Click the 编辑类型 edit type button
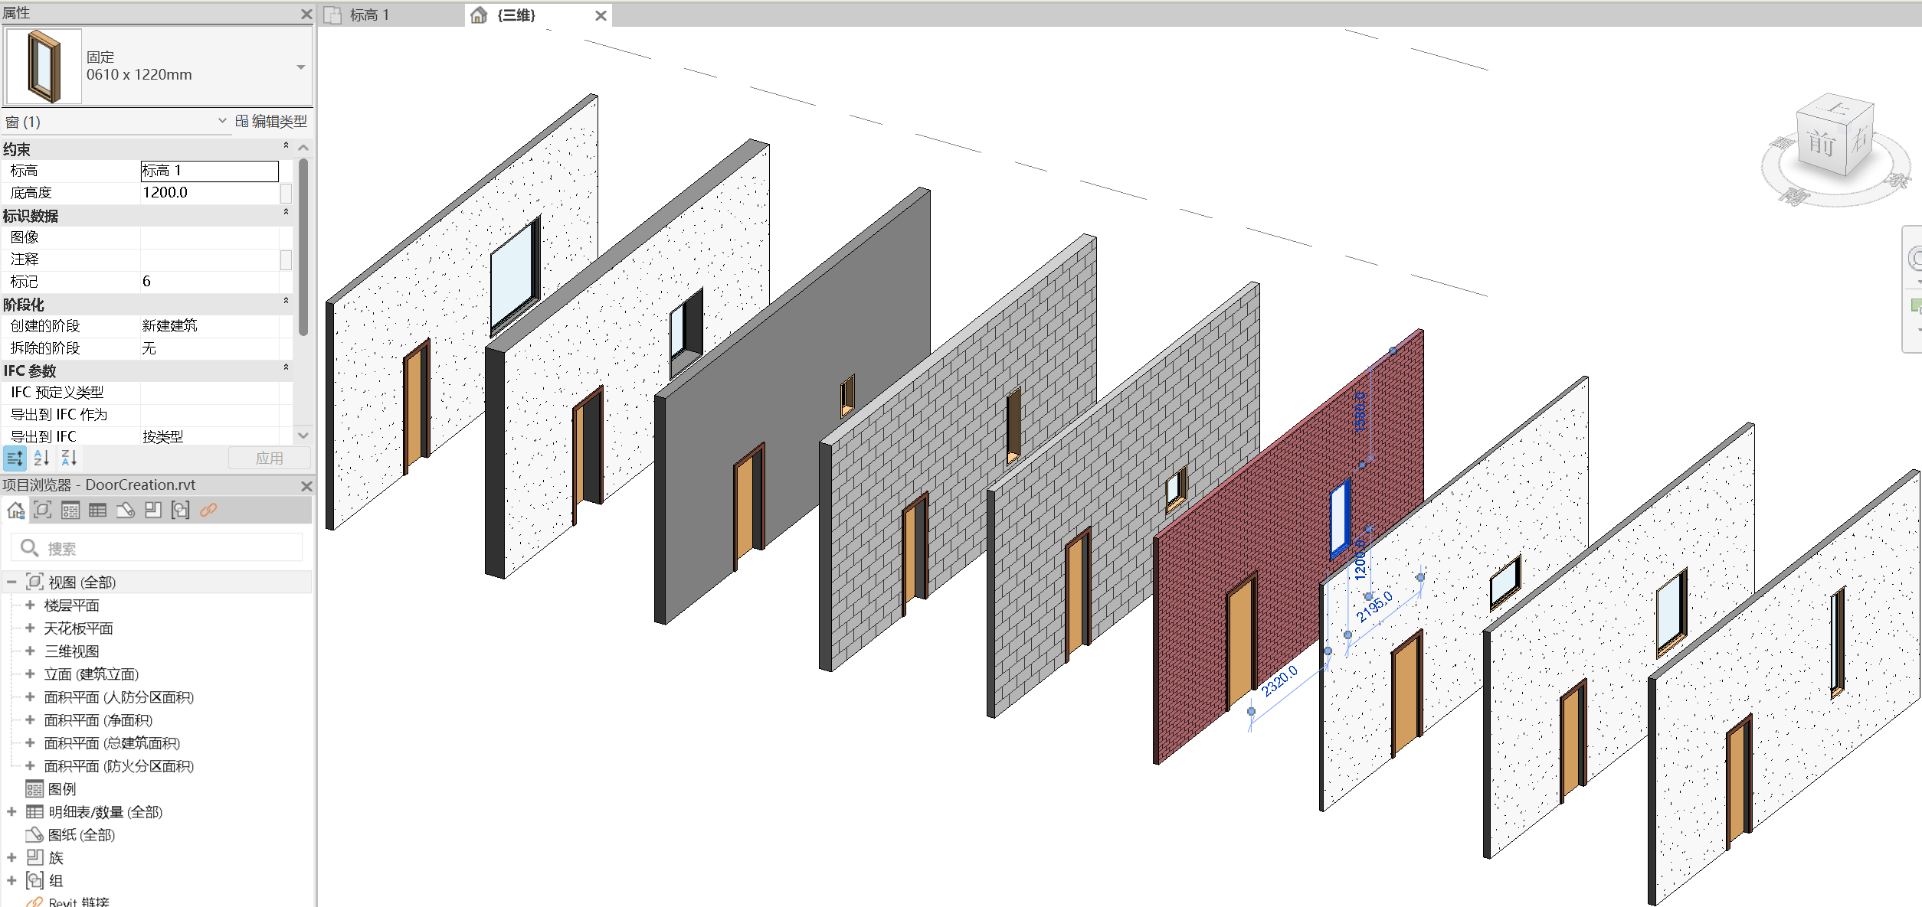The image size is (1922, 907). coord(271,121)
